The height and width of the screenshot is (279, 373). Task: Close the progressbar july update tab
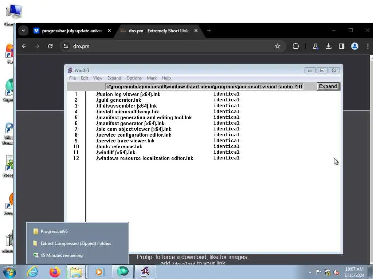tap(109, 31)
